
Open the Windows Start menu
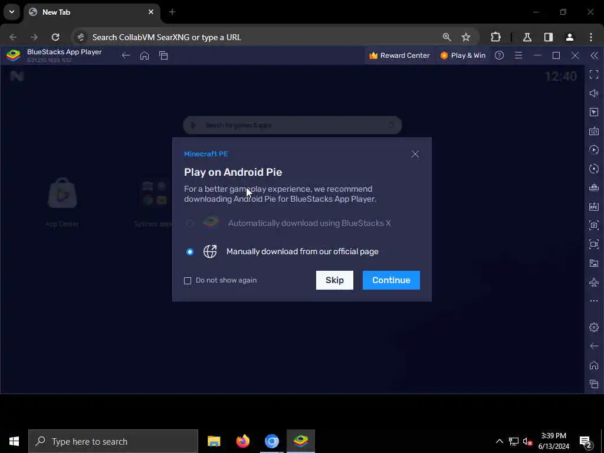[14, 441]
